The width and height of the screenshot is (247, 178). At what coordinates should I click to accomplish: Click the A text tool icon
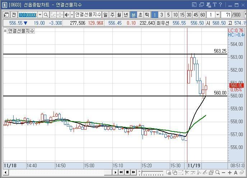click(236, 173)
